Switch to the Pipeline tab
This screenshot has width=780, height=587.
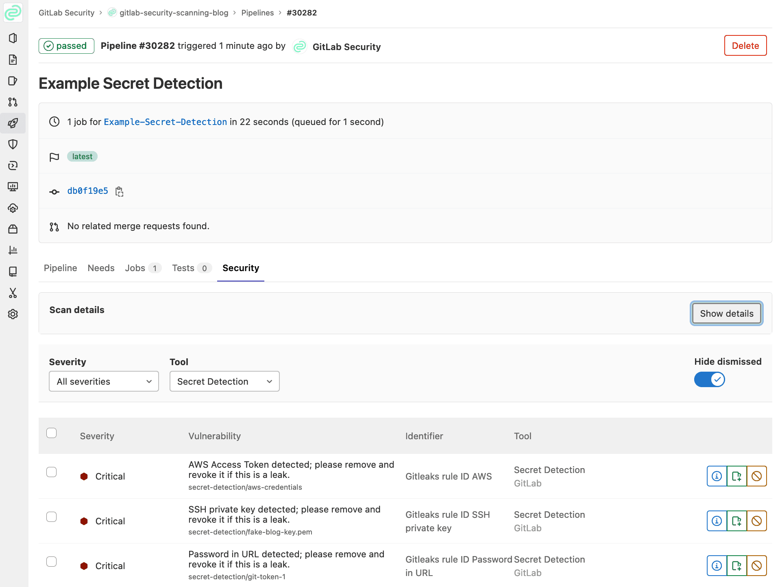(60, 268)
